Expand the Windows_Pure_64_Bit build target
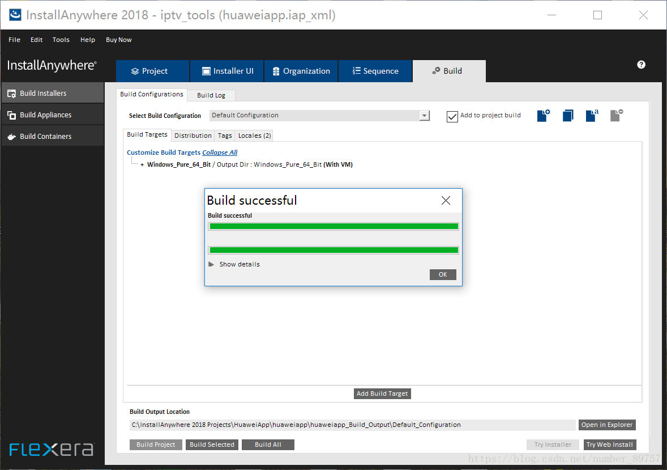The image size is (667, 470). pos(142,164)
